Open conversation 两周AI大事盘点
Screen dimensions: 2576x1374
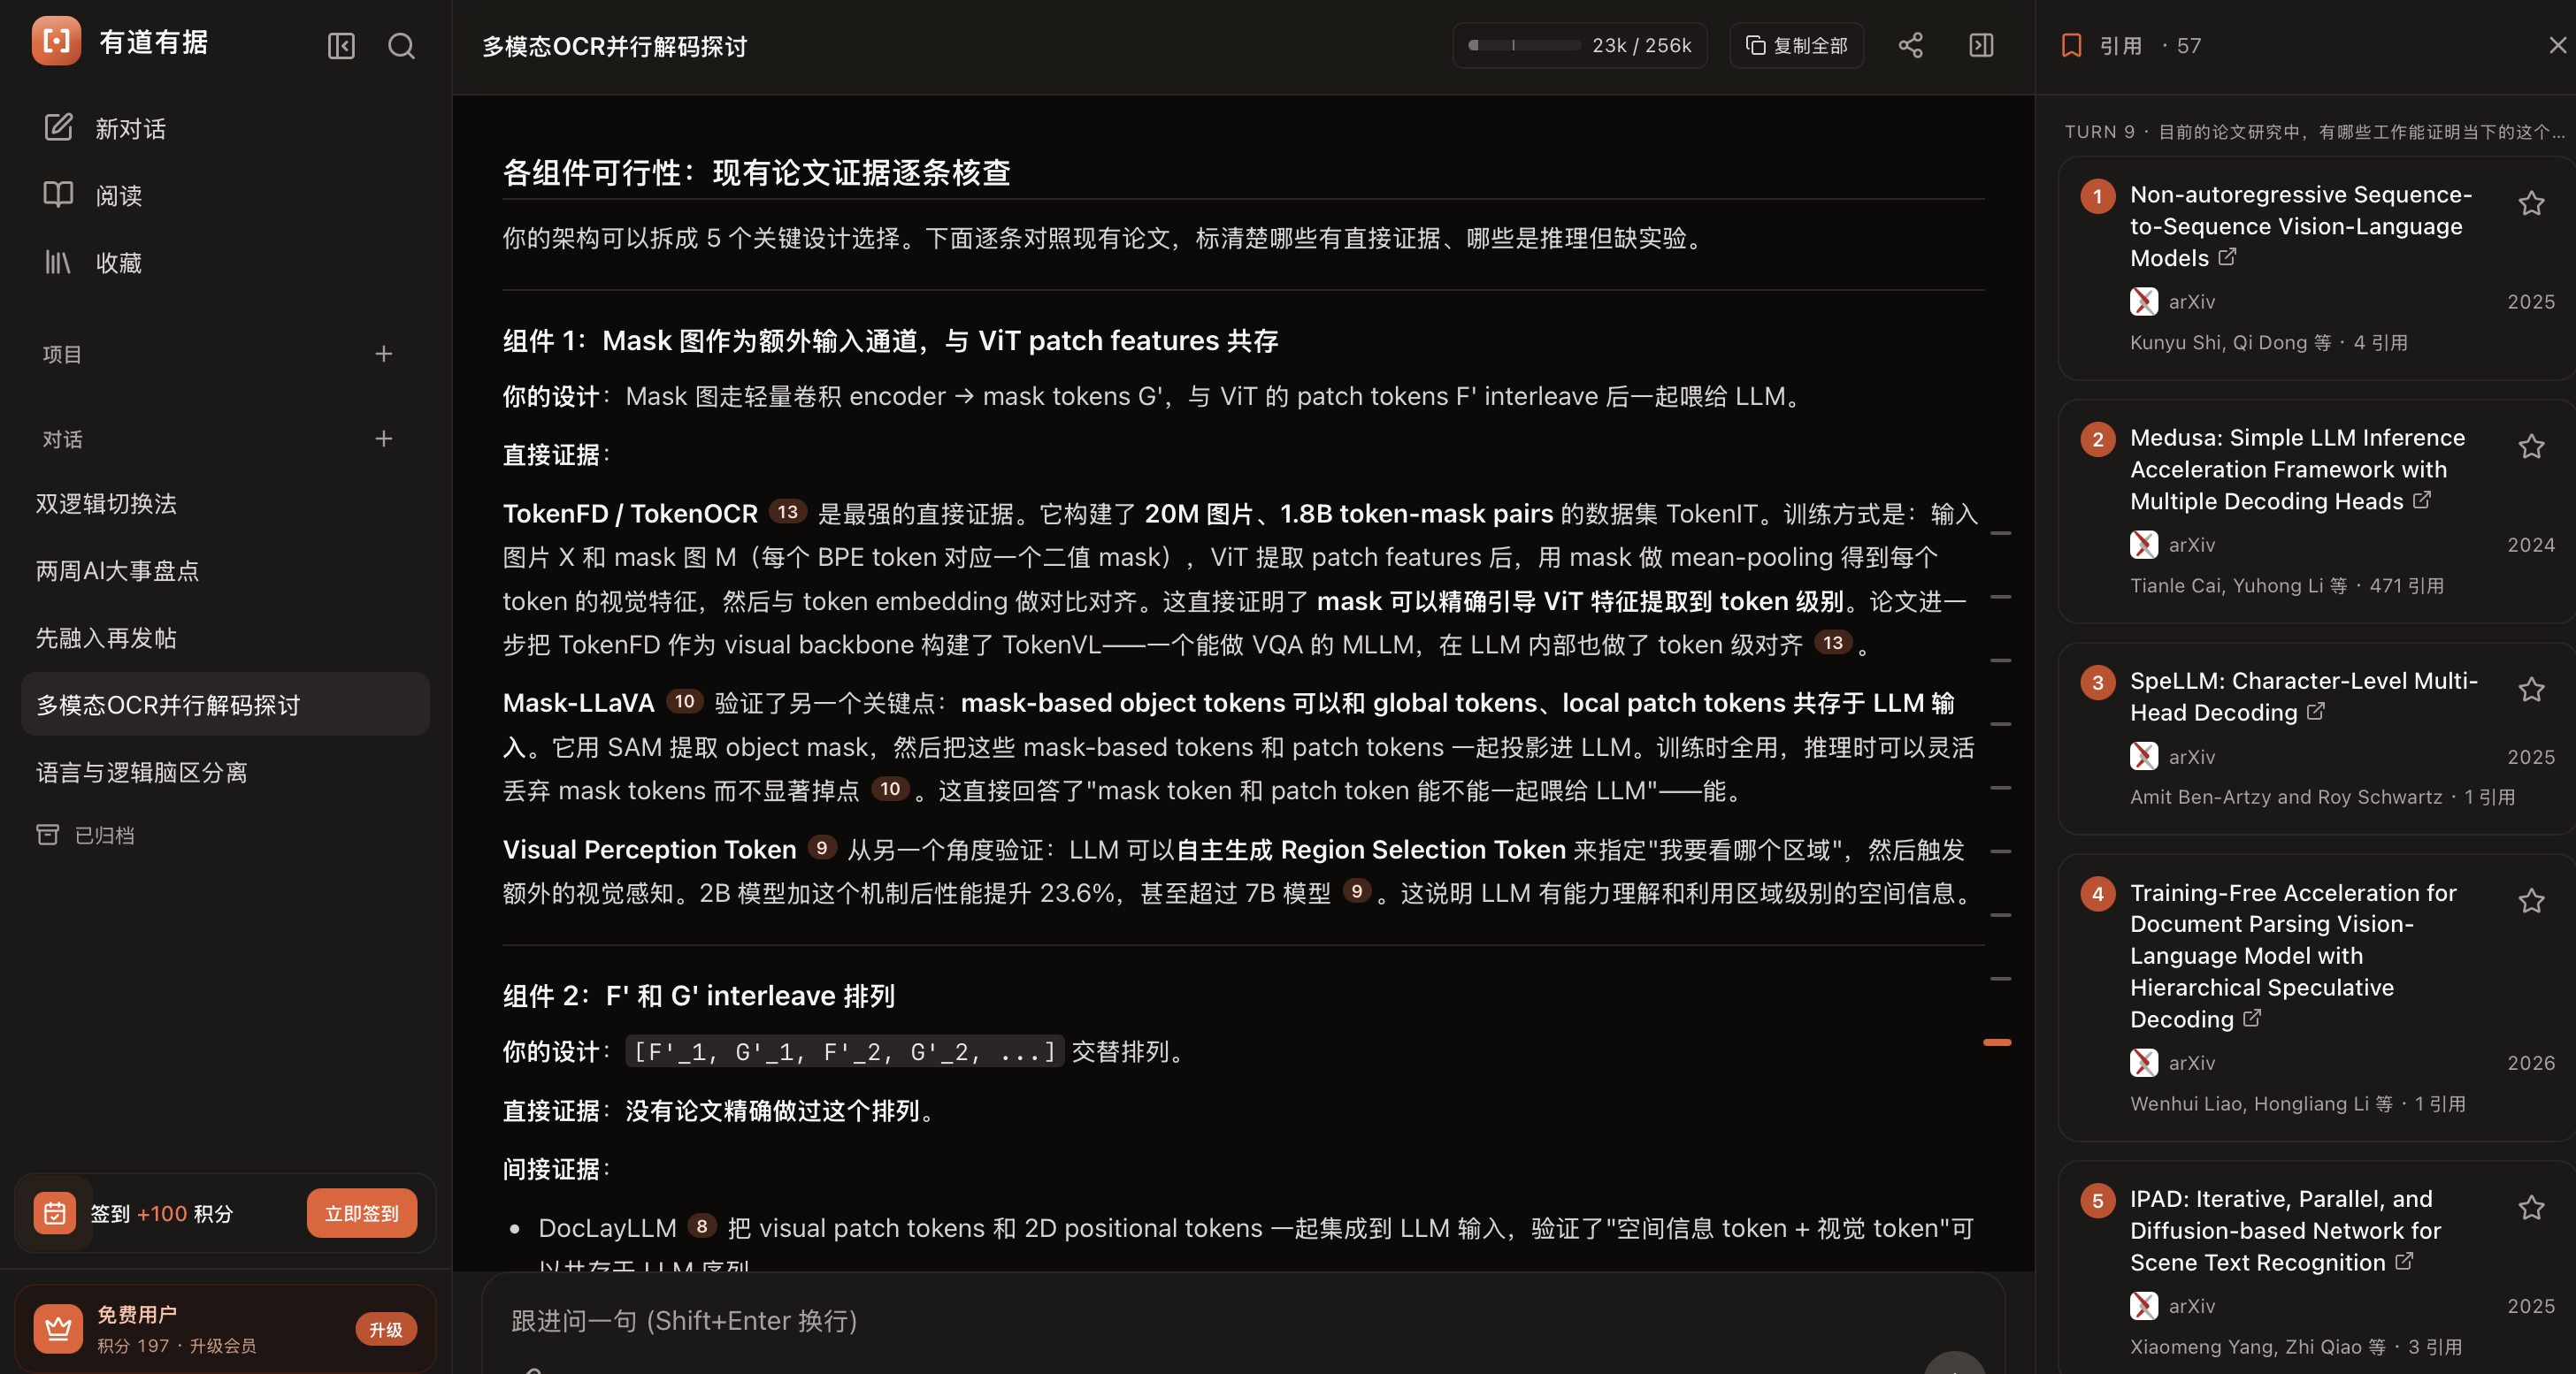coord(117,570)
